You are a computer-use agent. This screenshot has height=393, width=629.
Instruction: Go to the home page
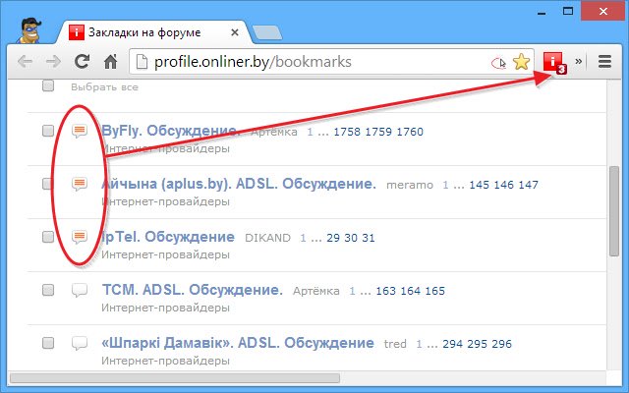(x=110, y=61)
